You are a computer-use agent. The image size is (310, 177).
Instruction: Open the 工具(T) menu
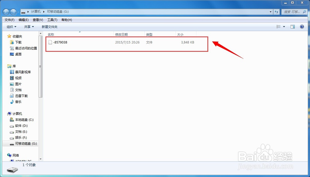click(52, 20)
